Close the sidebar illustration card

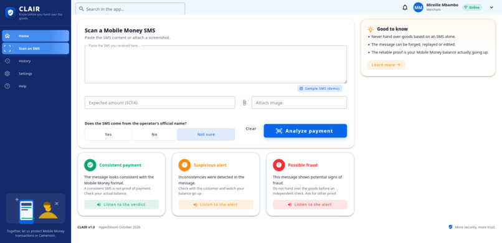click(57, 203)
